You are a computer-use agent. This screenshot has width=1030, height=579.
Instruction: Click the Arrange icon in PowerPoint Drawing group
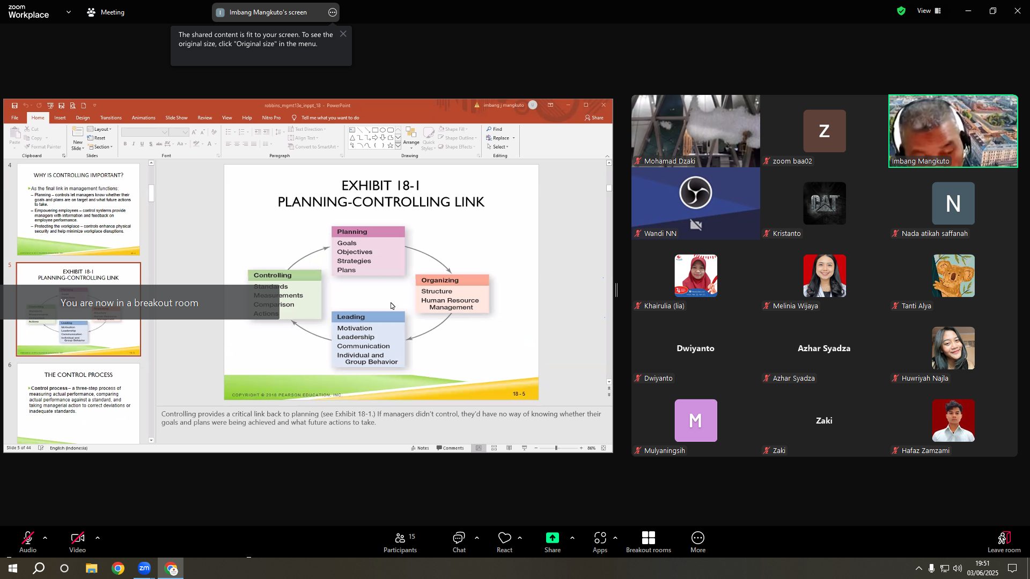(411, 133)
